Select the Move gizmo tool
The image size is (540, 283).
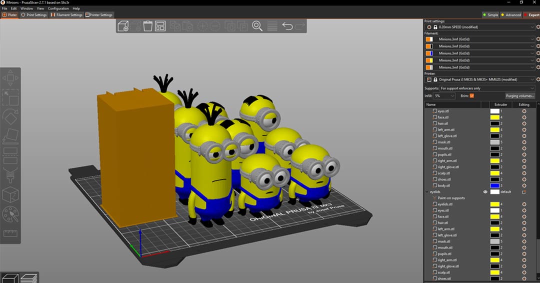coord(10,78)
